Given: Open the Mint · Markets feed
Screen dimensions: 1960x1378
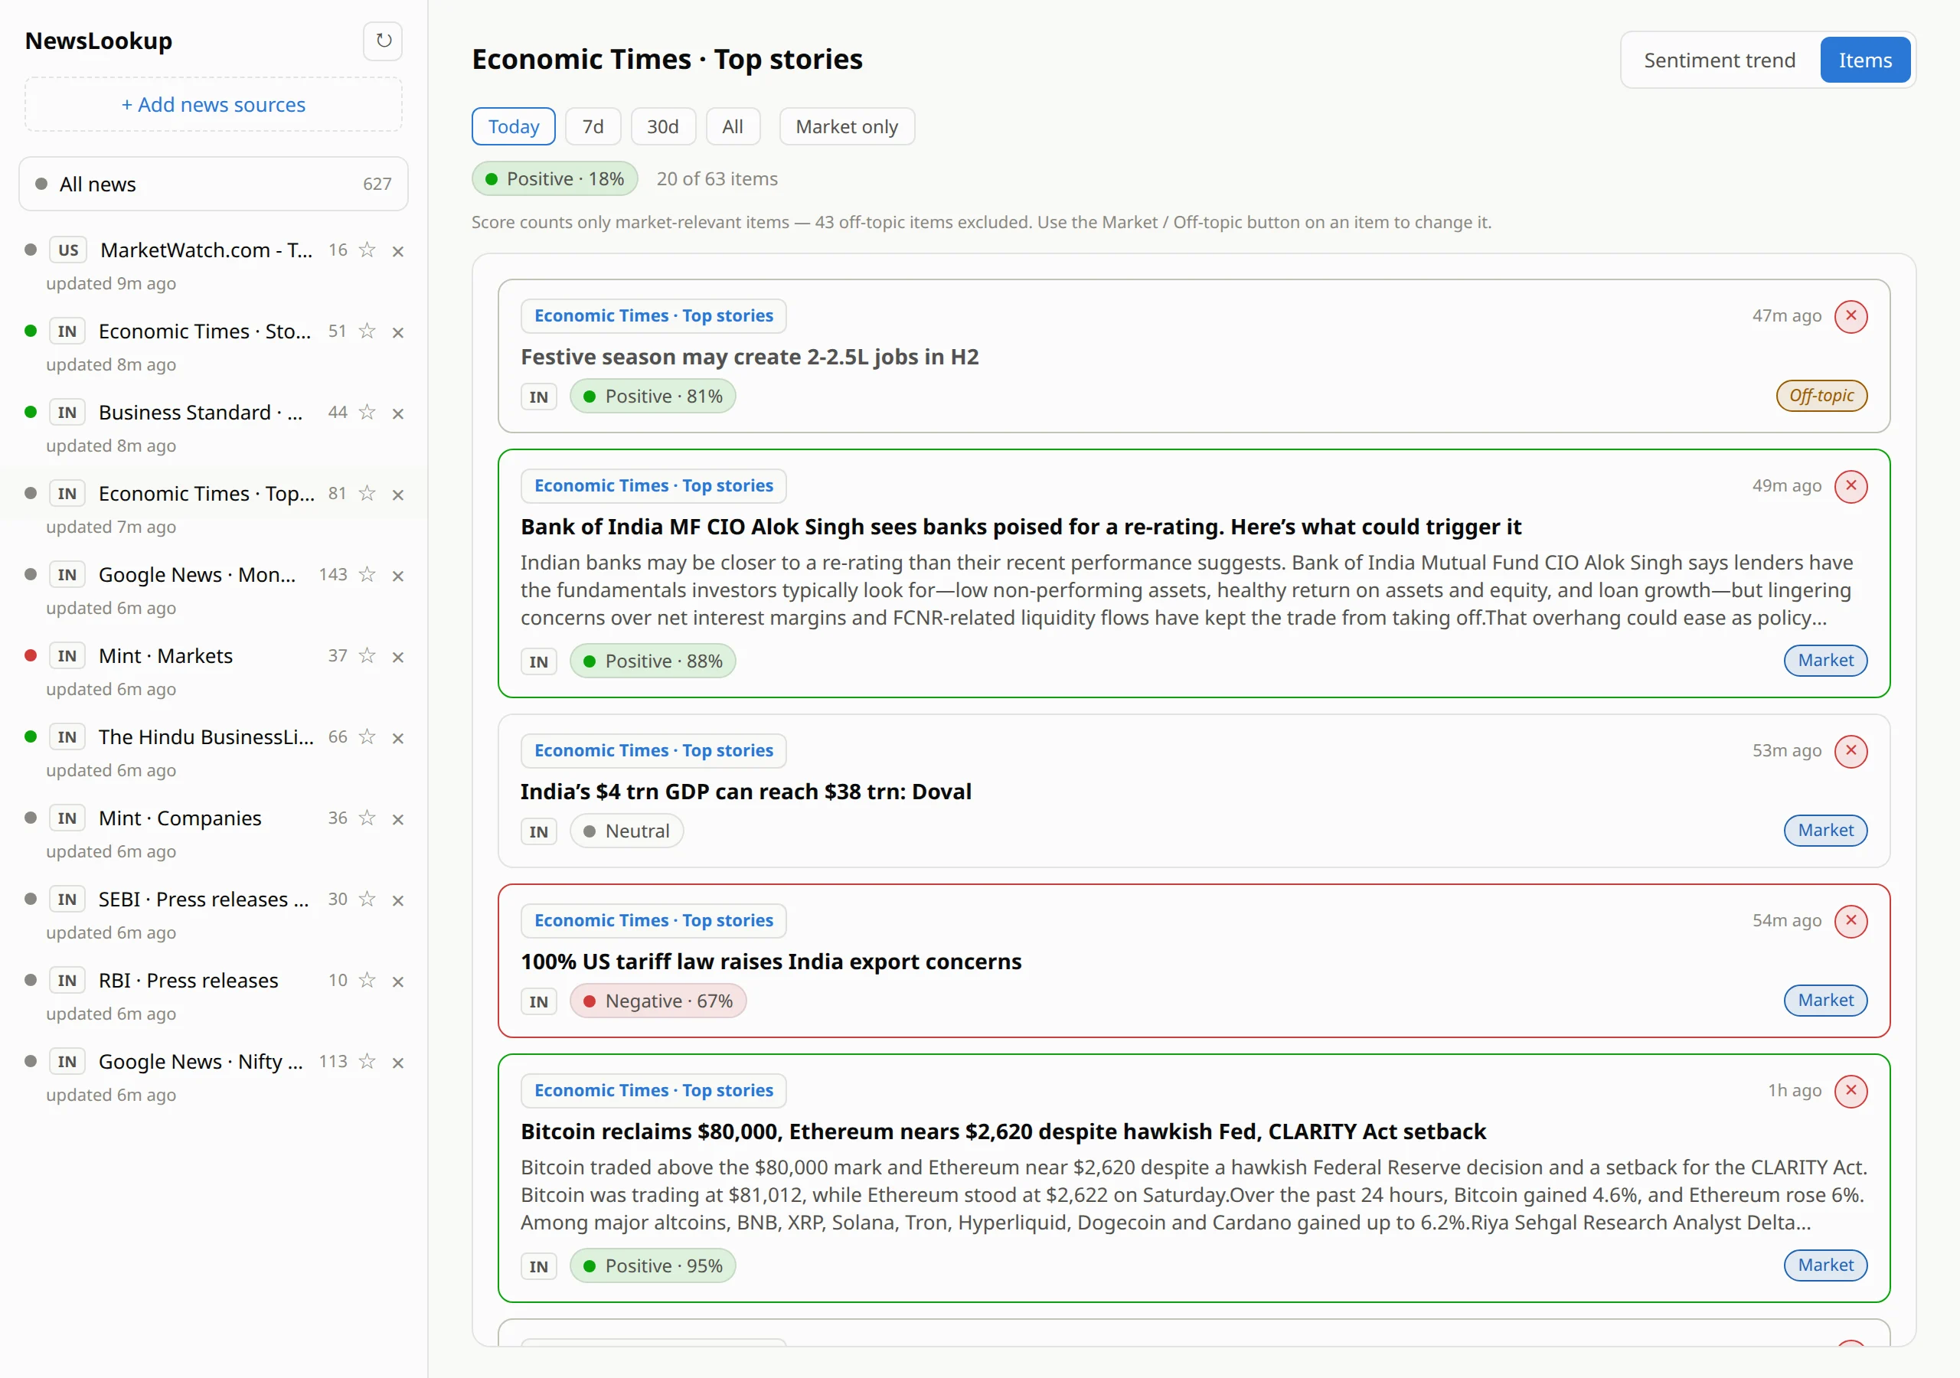Looking at the screenshot, I should (165, 655).
